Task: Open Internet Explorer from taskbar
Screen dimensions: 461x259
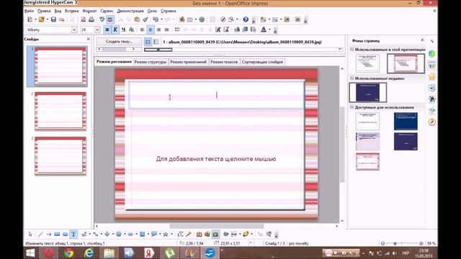Action: pos(89,253)
